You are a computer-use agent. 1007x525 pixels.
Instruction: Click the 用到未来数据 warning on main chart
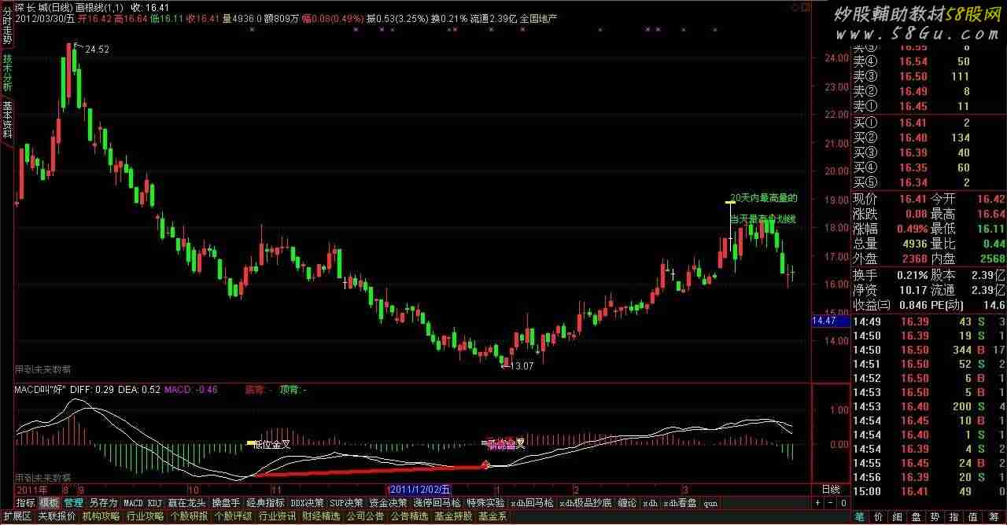click(42, 369)
